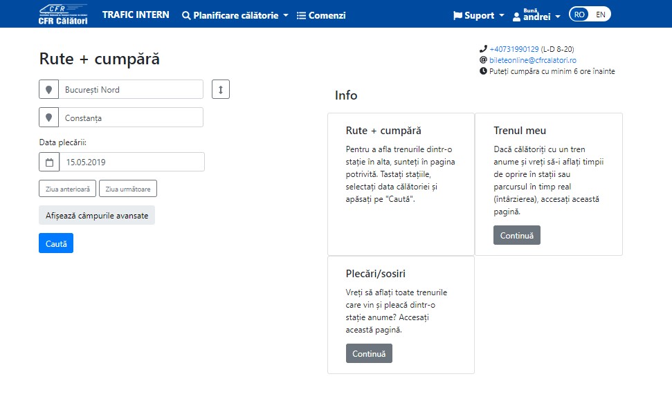This screenshot has width=672, height=410.
Task: Open the calendar icon for departure date
Action: click(49, 162)
